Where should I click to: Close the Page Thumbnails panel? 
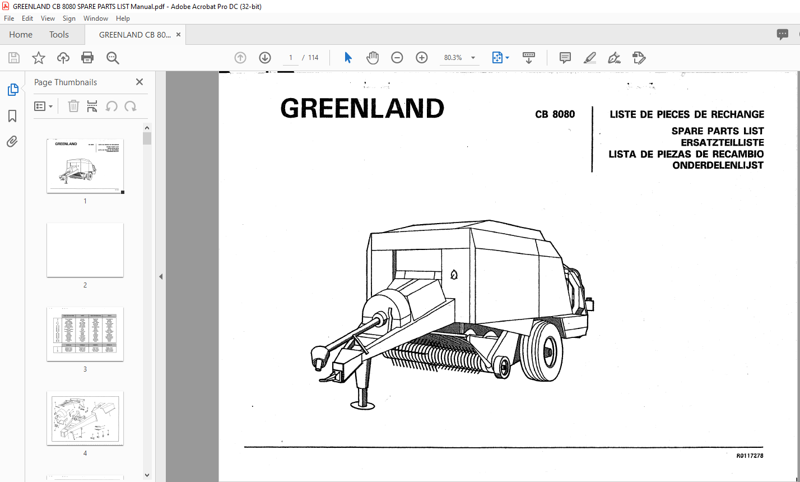point(139,82)
